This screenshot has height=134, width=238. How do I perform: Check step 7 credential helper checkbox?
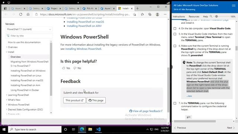(175, 103)
